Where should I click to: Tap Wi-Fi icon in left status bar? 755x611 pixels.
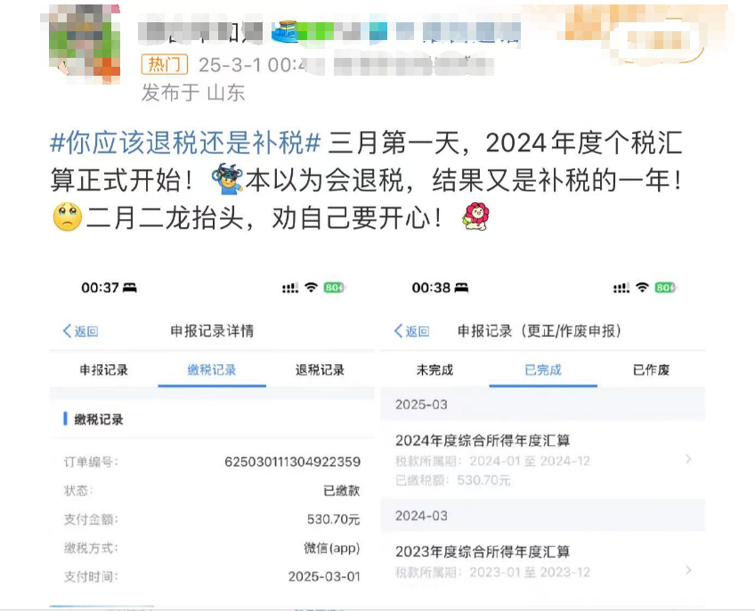point(312,288)
